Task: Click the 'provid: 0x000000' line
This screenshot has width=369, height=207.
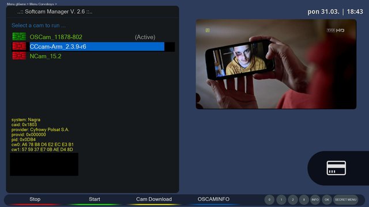Action: tap(29, 135)
